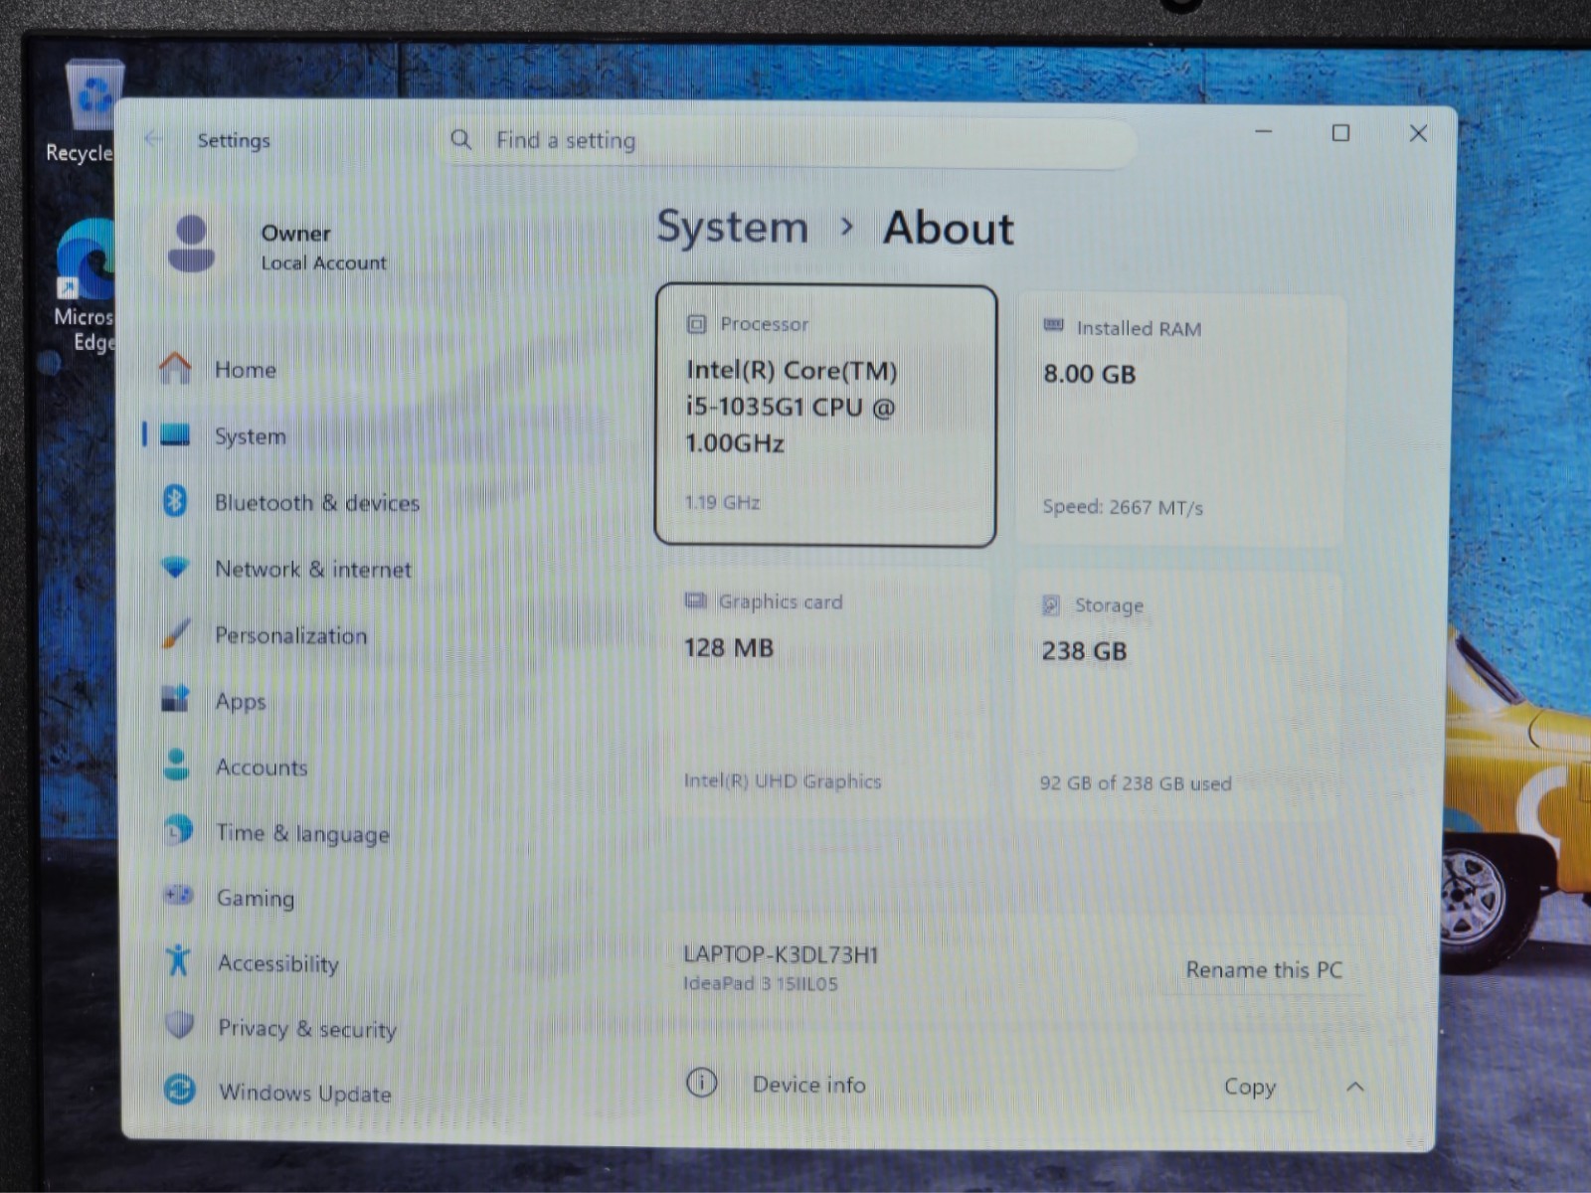Click the Find a setting search box

point(788,140)
